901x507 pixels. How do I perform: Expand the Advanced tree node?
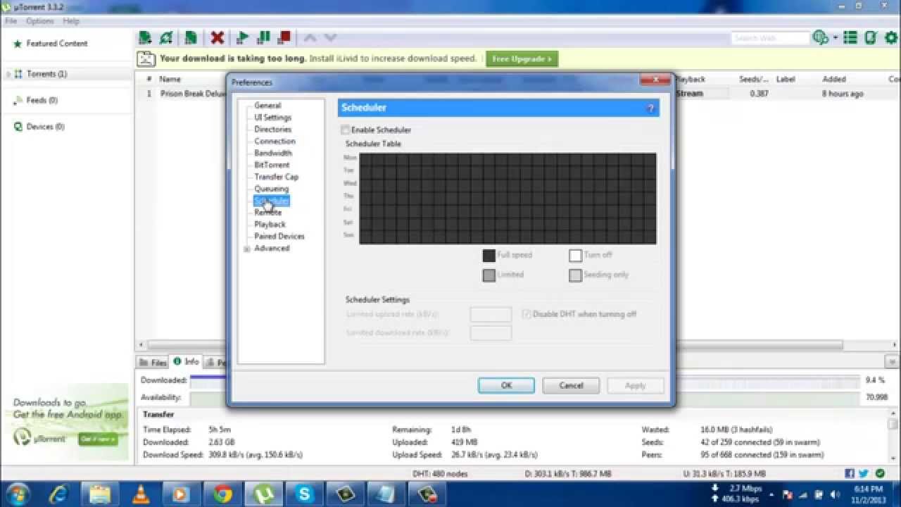click(x=247, y=249)
